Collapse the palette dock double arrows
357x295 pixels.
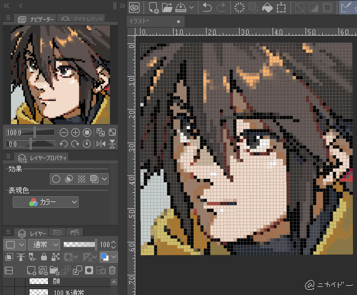6,6
